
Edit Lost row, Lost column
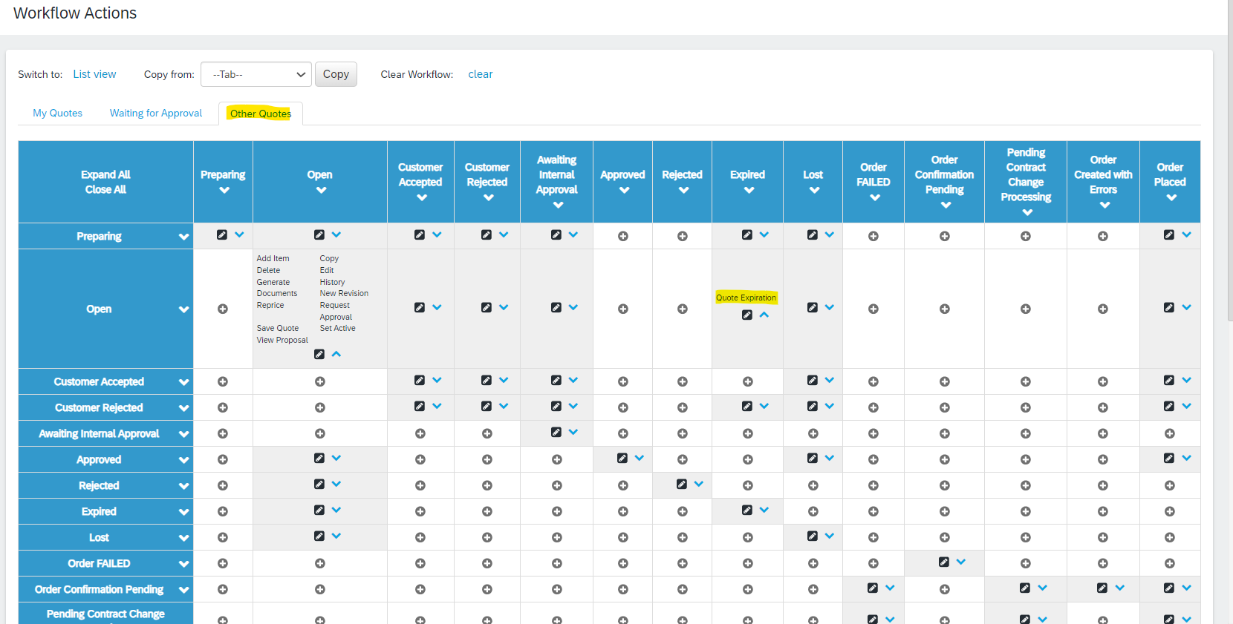pyautogui.click(x=812, y=536)
